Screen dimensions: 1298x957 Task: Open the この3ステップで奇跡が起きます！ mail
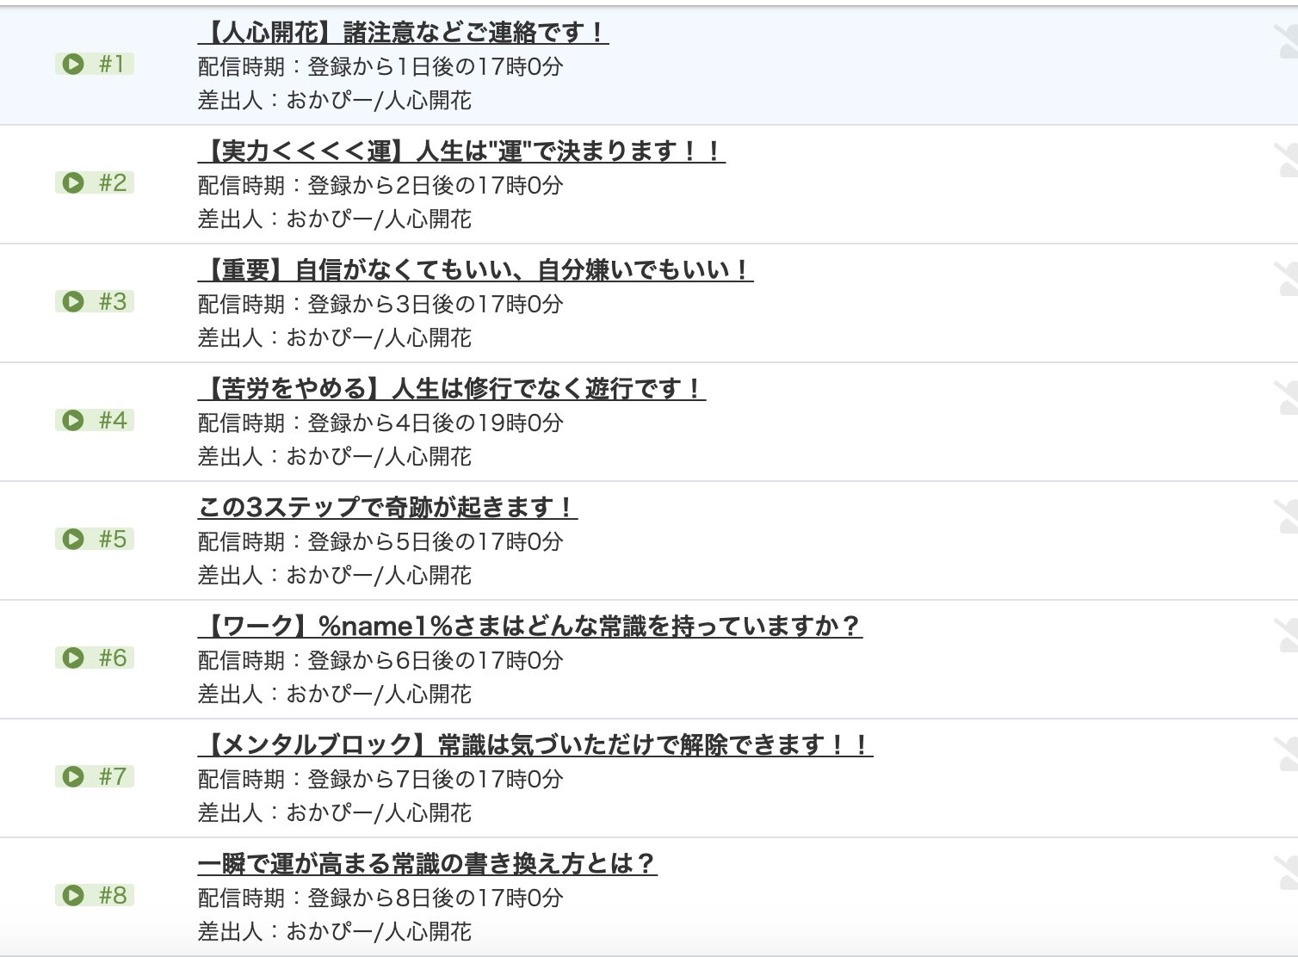387,508
